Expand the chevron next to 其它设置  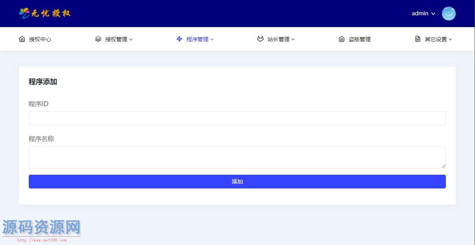pyautogui.click(x=450, y=39)
